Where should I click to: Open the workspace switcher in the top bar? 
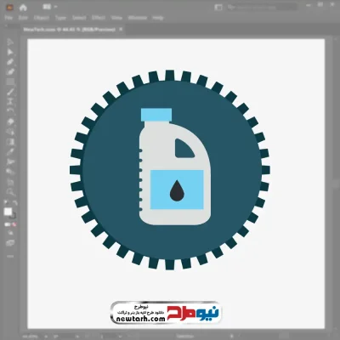[218, 8]
